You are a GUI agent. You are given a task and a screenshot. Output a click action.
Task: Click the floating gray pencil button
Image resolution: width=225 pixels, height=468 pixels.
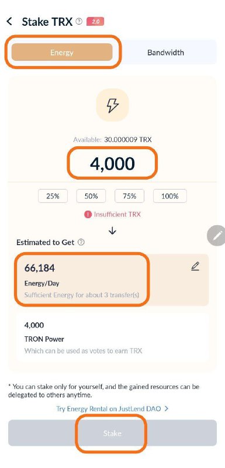216,236
